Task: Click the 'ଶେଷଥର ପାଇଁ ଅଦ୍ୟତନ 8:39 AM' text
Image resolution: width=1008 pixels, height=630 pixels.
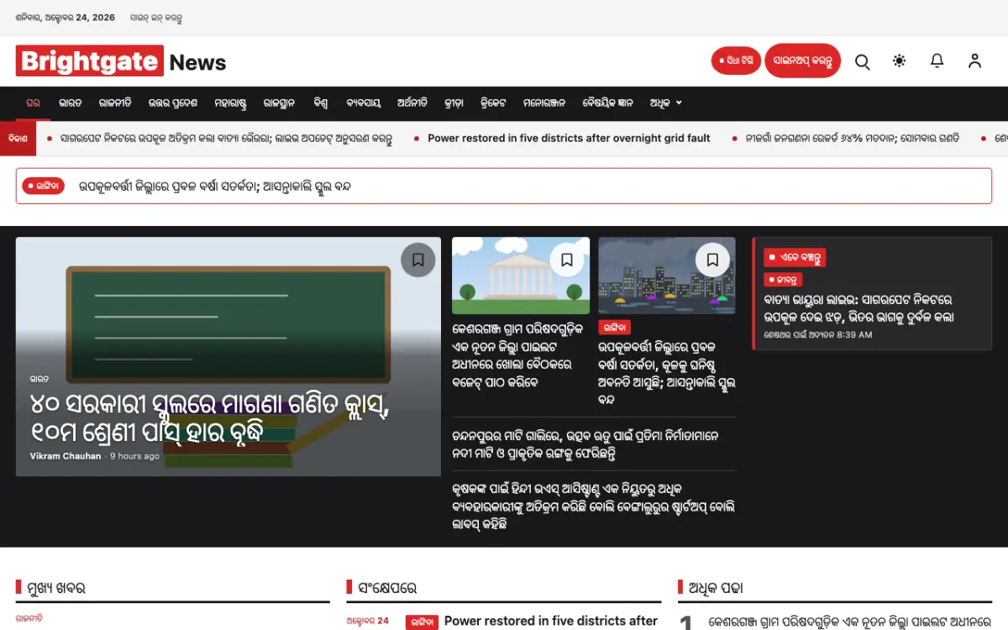Action: pos(818,334)
